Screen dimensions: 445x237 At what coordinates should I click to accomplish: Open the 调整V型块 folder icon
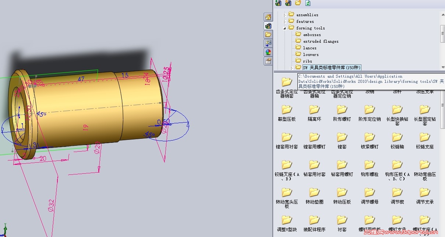point(287,220)
